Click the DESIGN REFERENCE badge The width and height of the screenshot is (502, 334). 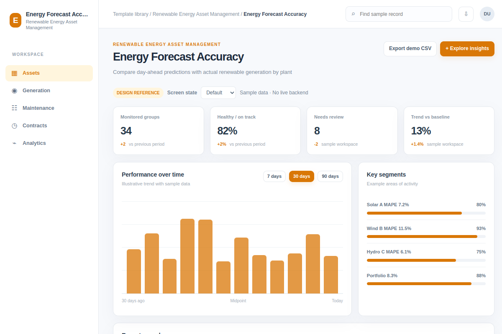(x=138, y=93)
